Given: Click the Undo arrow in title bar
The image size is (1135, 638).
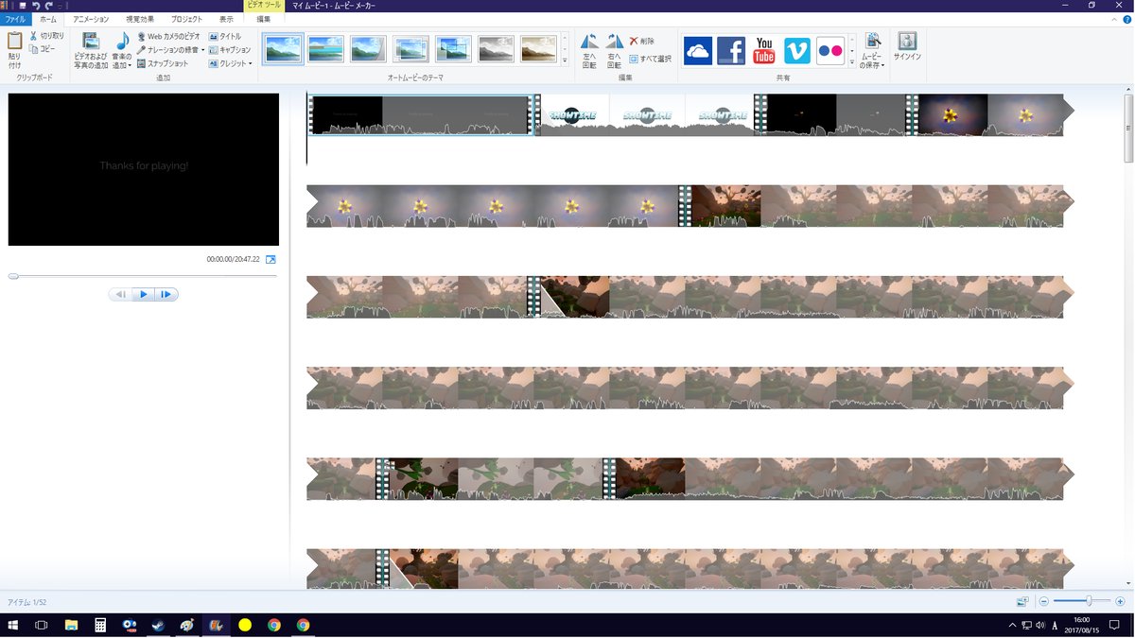Looking at the screenshot, I should (x=35, y=6).
